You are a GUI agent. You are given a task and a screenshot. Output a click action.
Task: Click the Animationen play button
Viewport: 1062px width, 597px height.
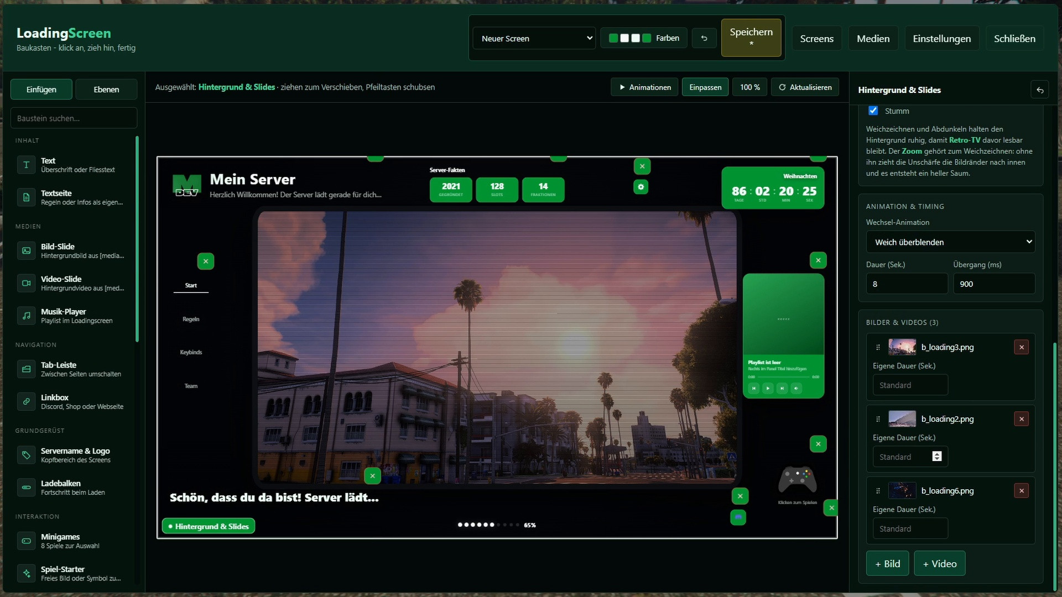coord(644,87)
